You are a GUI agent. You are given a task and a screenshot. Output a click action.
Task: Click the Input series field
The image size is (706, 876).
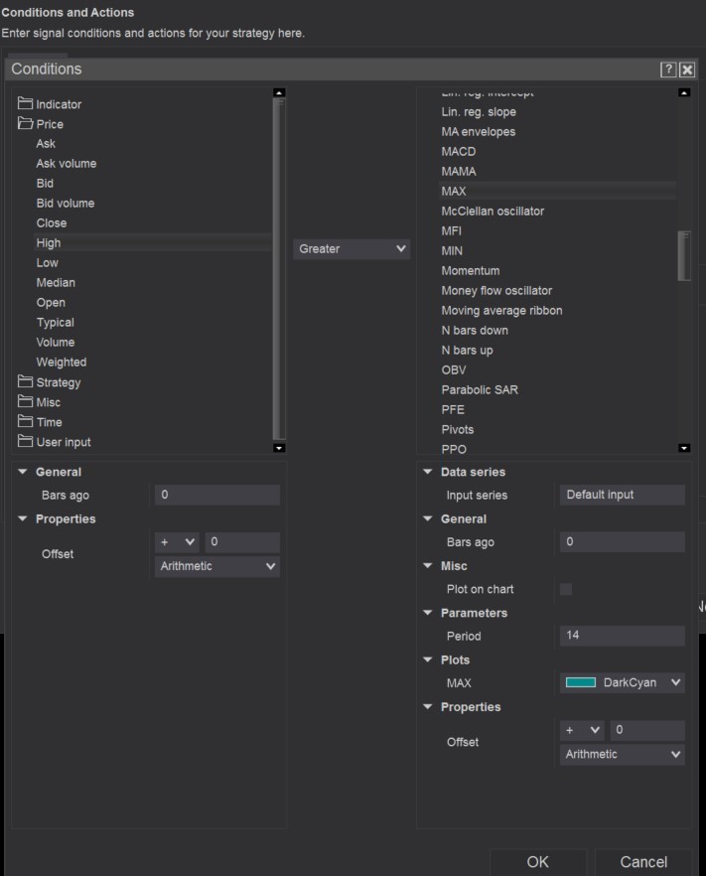tap(623, 495)
